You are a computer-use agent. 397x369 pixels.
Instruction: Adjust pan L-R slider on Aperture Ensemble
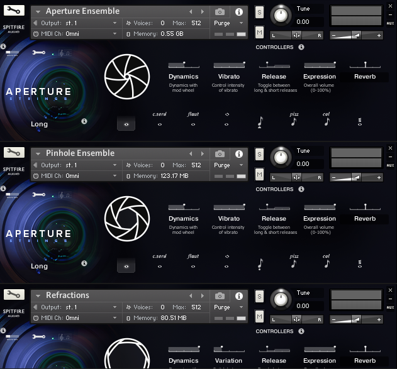296,35
